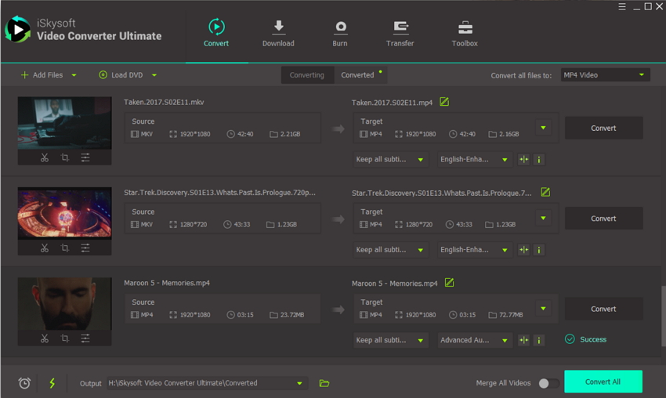
Task: Click the lightning high-speed conversion icon
Action: (52, 383)
